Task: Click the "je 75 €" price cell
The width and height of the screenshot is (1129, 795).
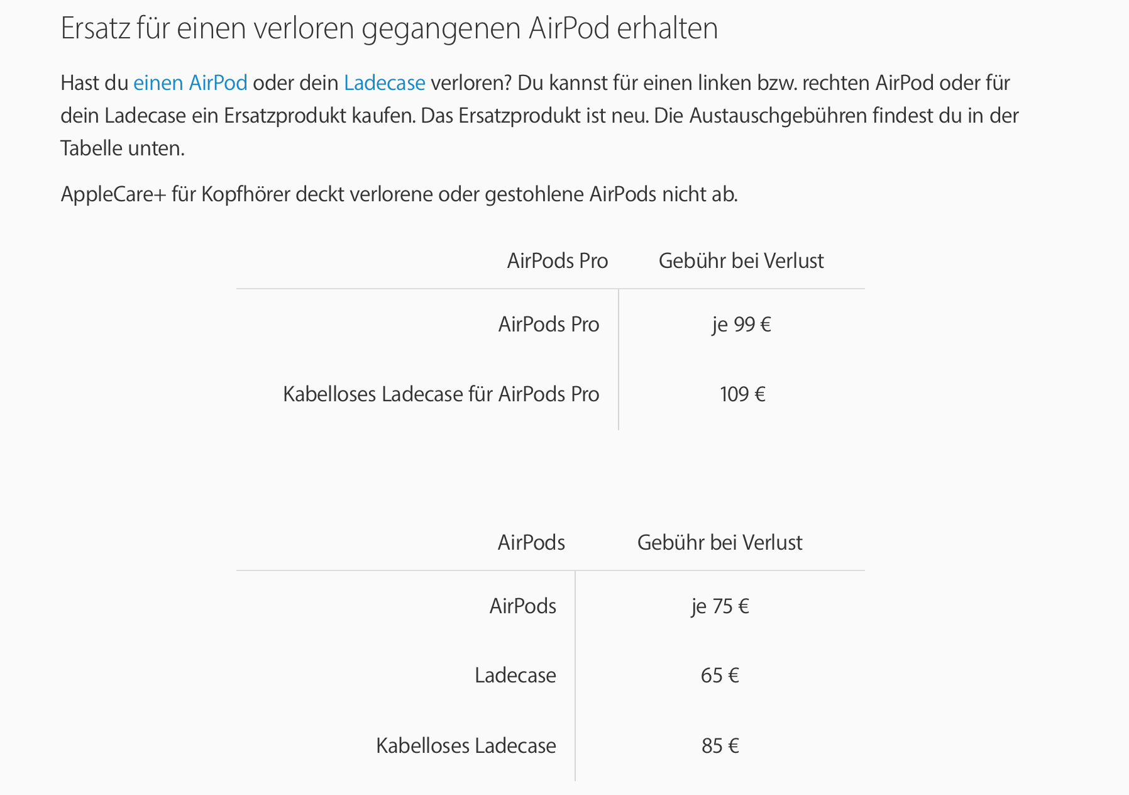Action: coord(720,606)
